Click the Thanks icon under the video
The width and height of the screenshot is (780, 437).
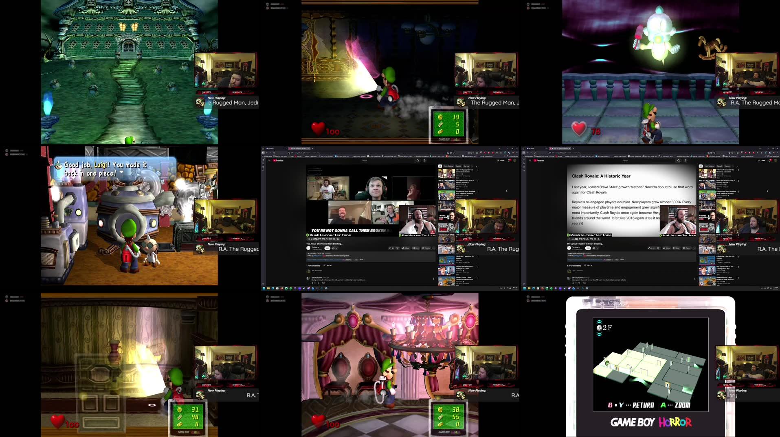426,248
